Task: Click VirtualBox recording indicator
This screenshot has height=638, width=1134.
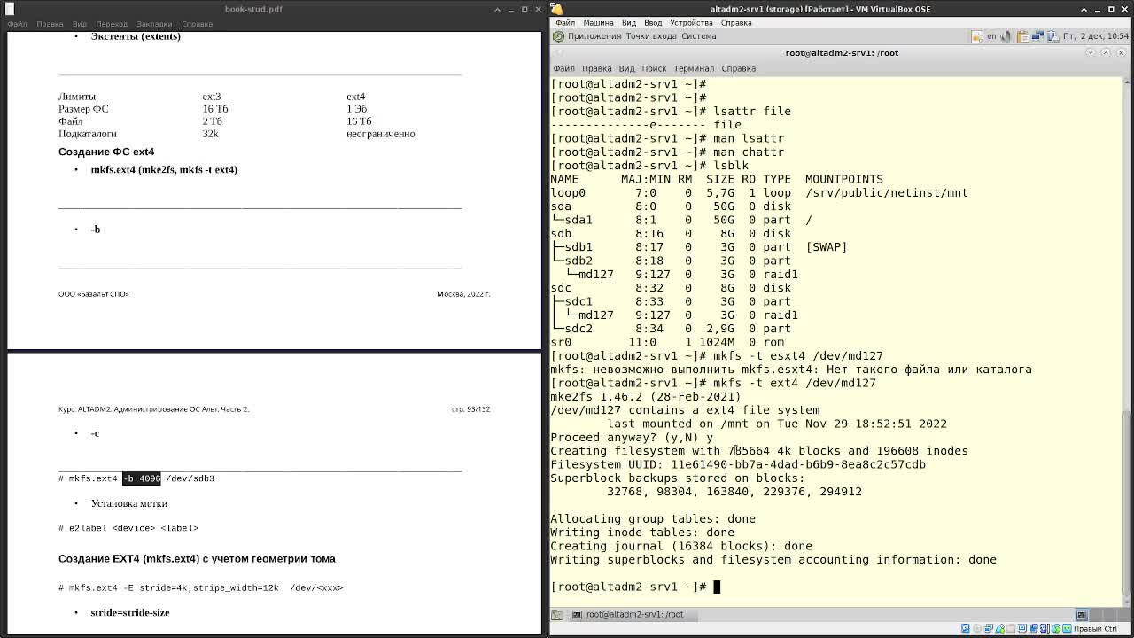Action: click(x=1033, y=628)
